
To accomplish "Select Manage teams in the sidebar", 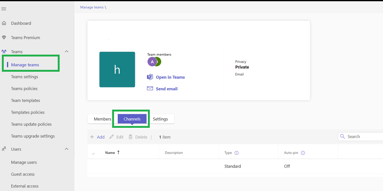I will (25, 65).
